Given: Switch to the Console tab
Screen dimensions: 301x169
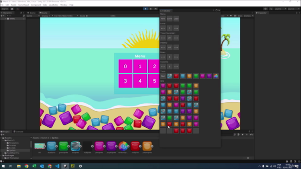Looking at the screenshot, I should pyautogui.click(x=18, y=131).
